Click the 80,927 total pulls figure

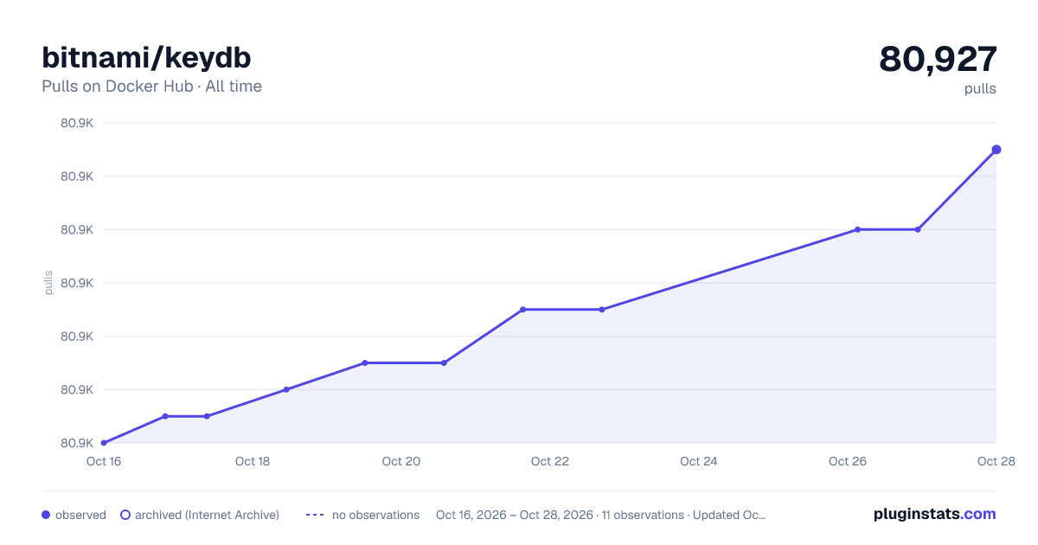[x=939, y=59]
